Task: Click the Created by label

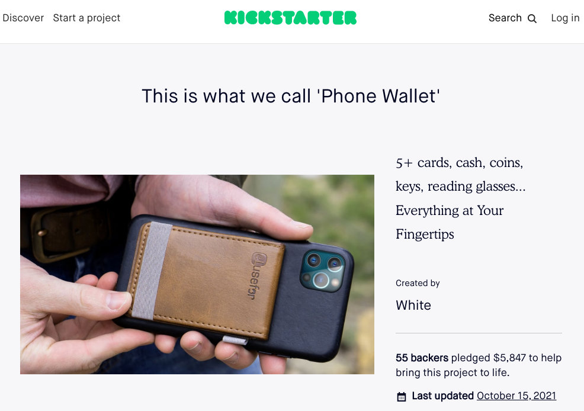Action: pyautogui.click(x=418, y=283)
